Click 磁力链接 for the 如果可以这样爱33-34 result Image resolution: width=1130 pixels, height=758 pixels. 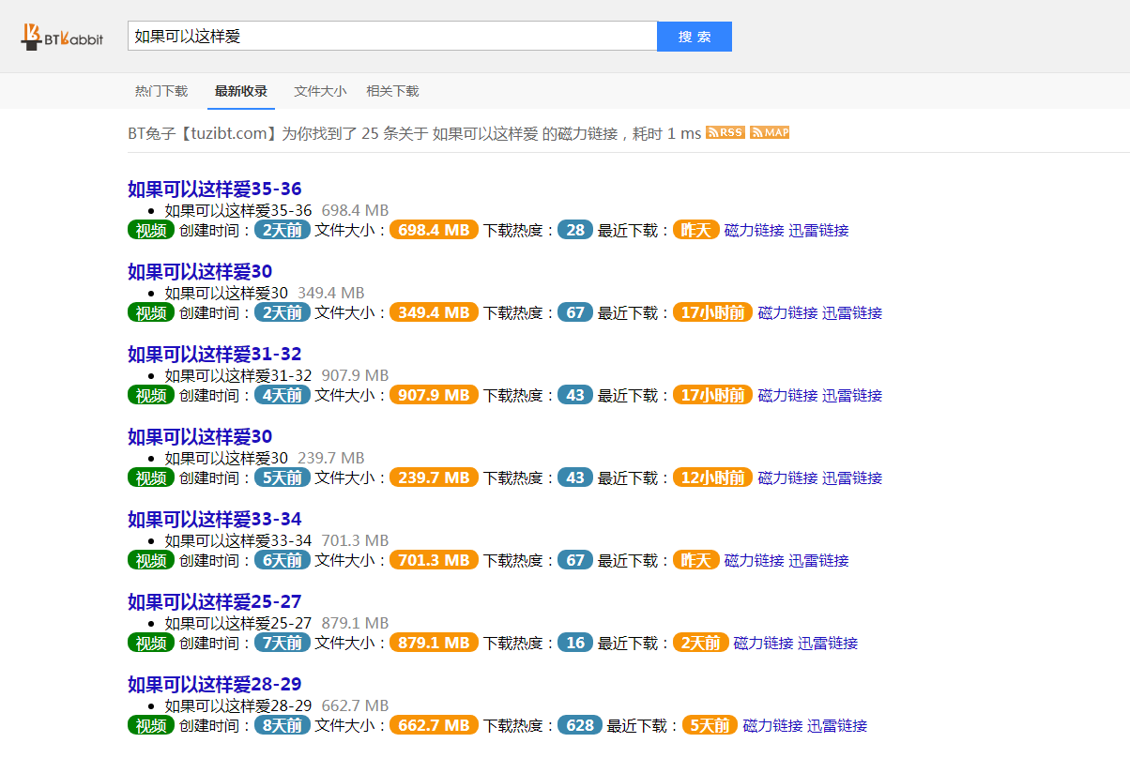pyautogui.click(x=754, y=561)
